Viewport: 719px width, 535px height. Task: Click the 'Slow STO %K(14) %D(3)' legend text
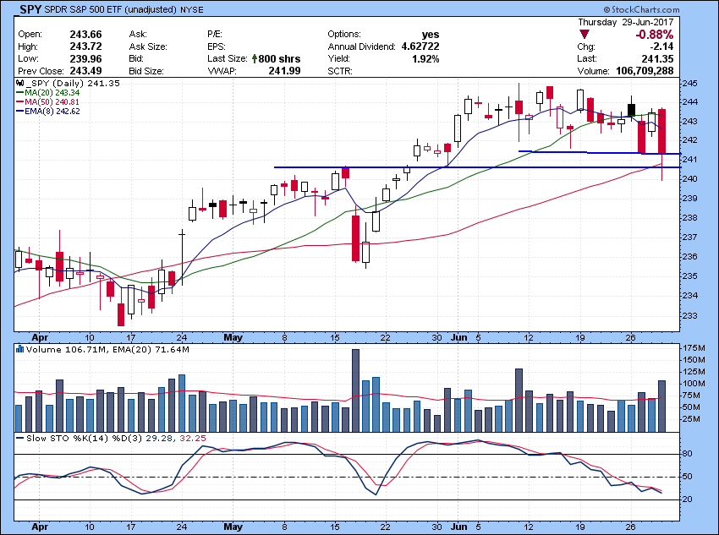[85, 439]
